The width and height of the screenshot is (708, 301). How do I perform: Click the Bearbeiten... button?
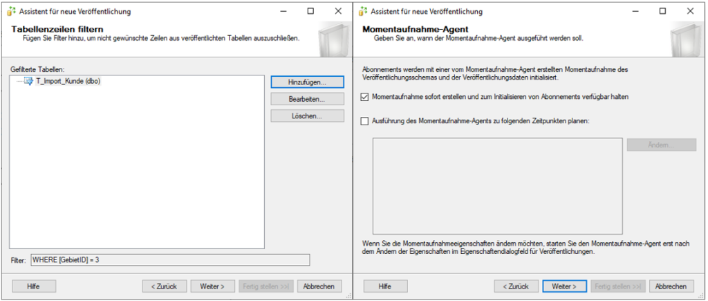[307, 99]
